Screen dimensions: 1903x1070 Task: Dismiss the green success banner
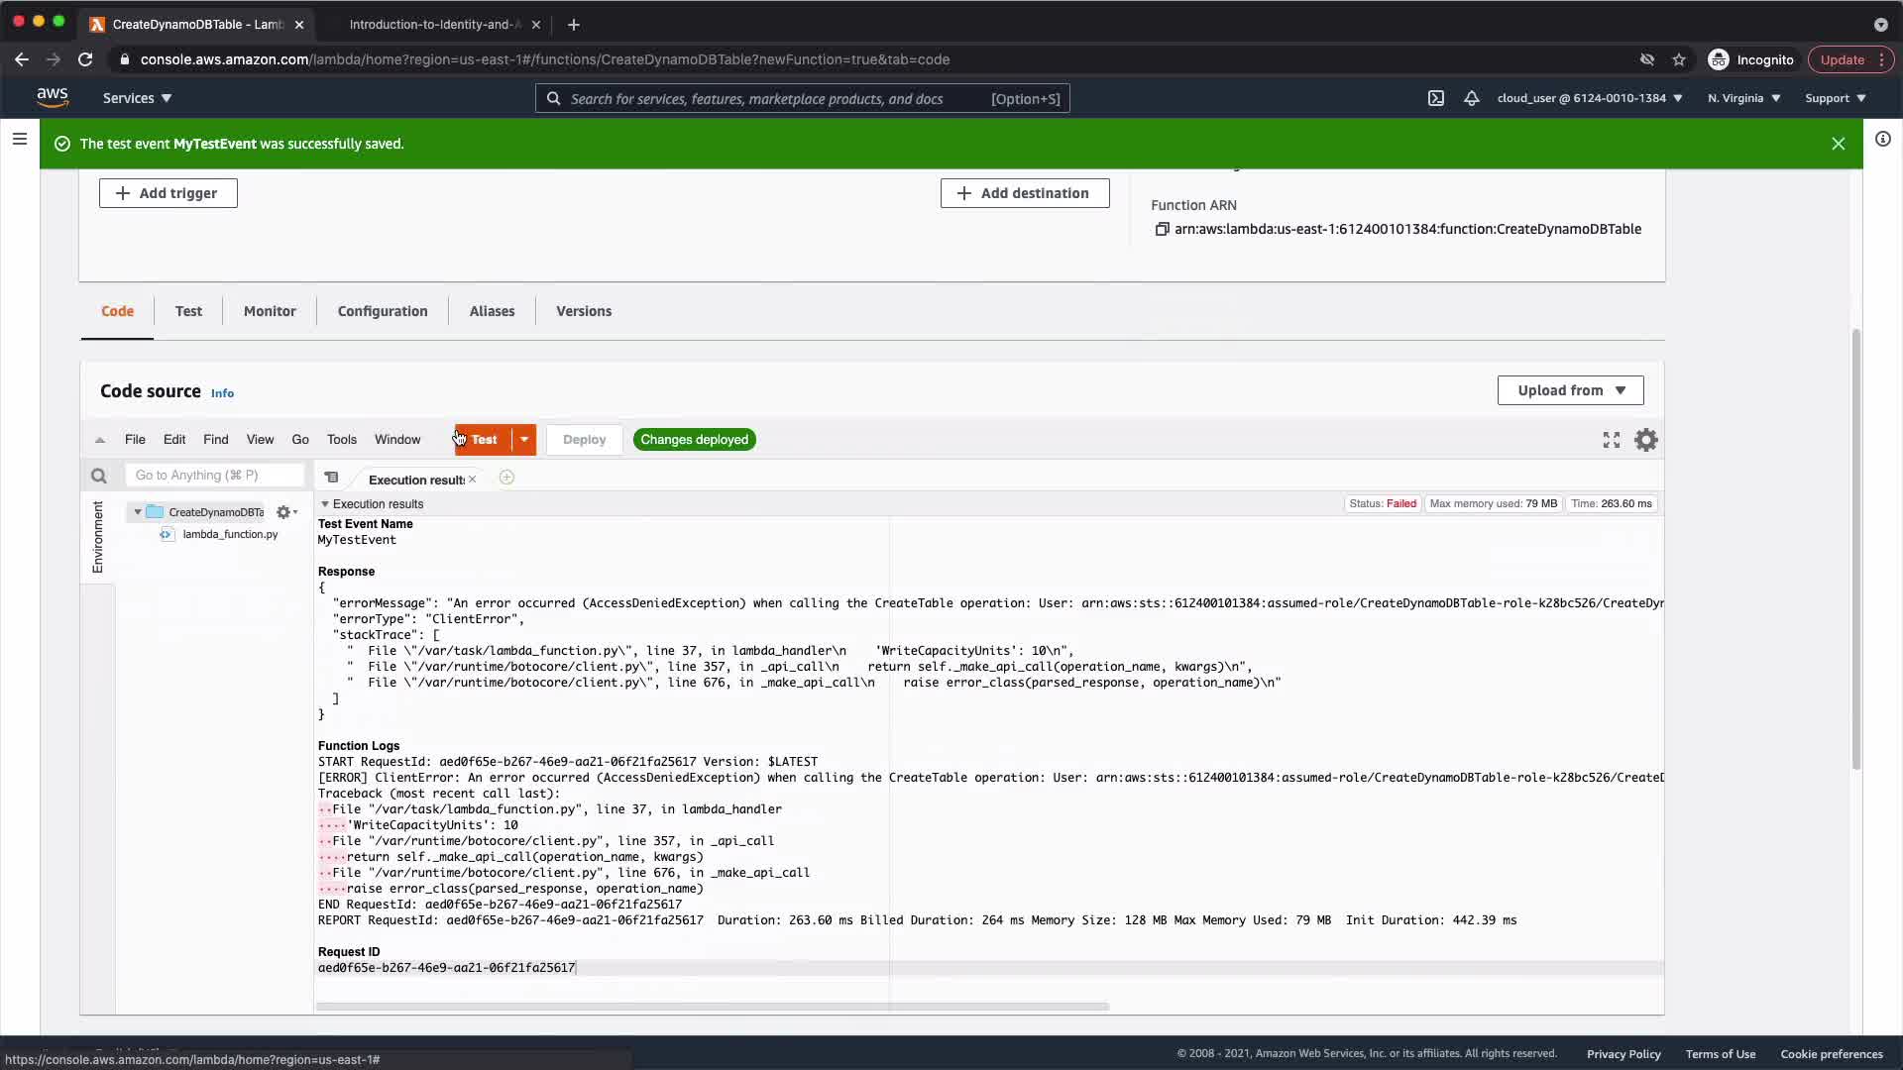pos(1839,144)
